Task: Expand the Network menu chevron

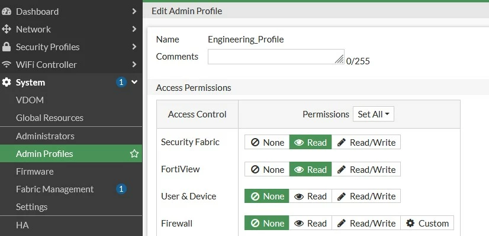Action: 134,29
